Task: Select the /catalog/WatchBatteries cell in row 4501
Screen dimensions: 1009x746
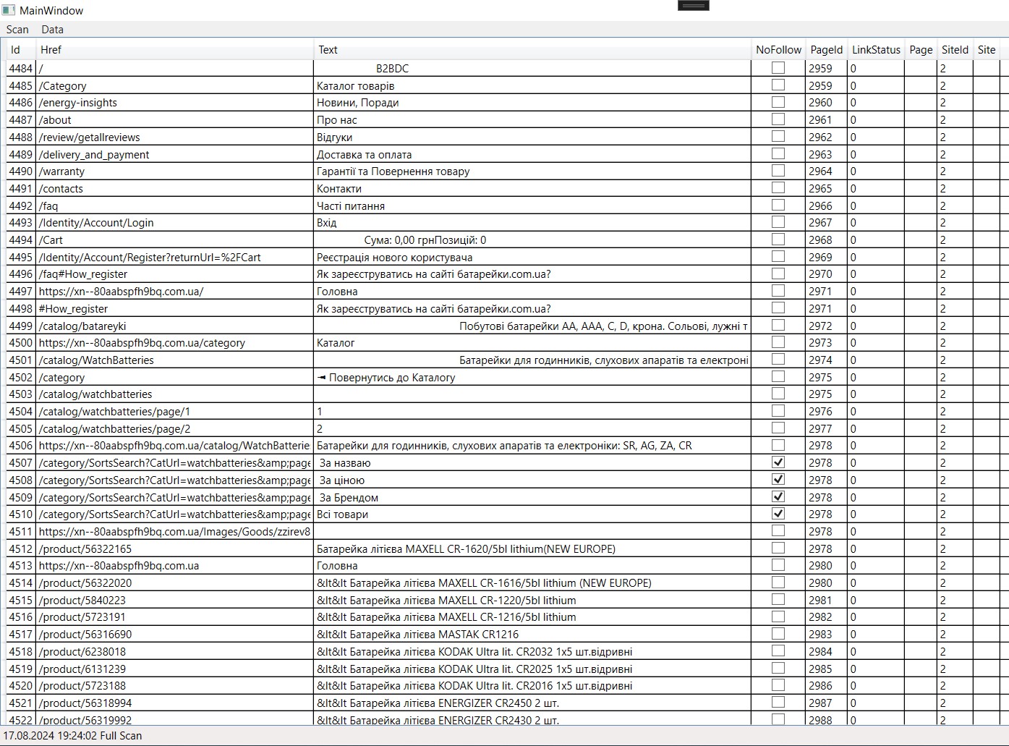Action: click(175, 360)
